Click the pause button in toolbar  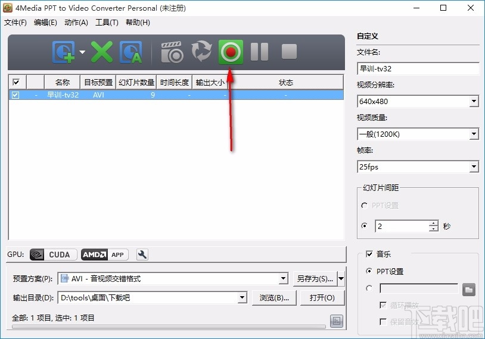point(259,51)
